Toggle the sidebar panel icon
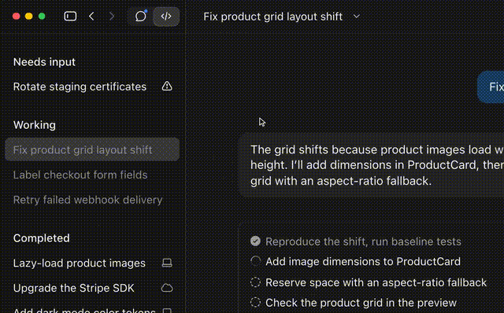 (x=70, y=16)
